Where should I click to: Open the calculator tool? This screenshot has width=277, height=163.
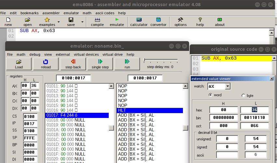[x=139, y=22]
